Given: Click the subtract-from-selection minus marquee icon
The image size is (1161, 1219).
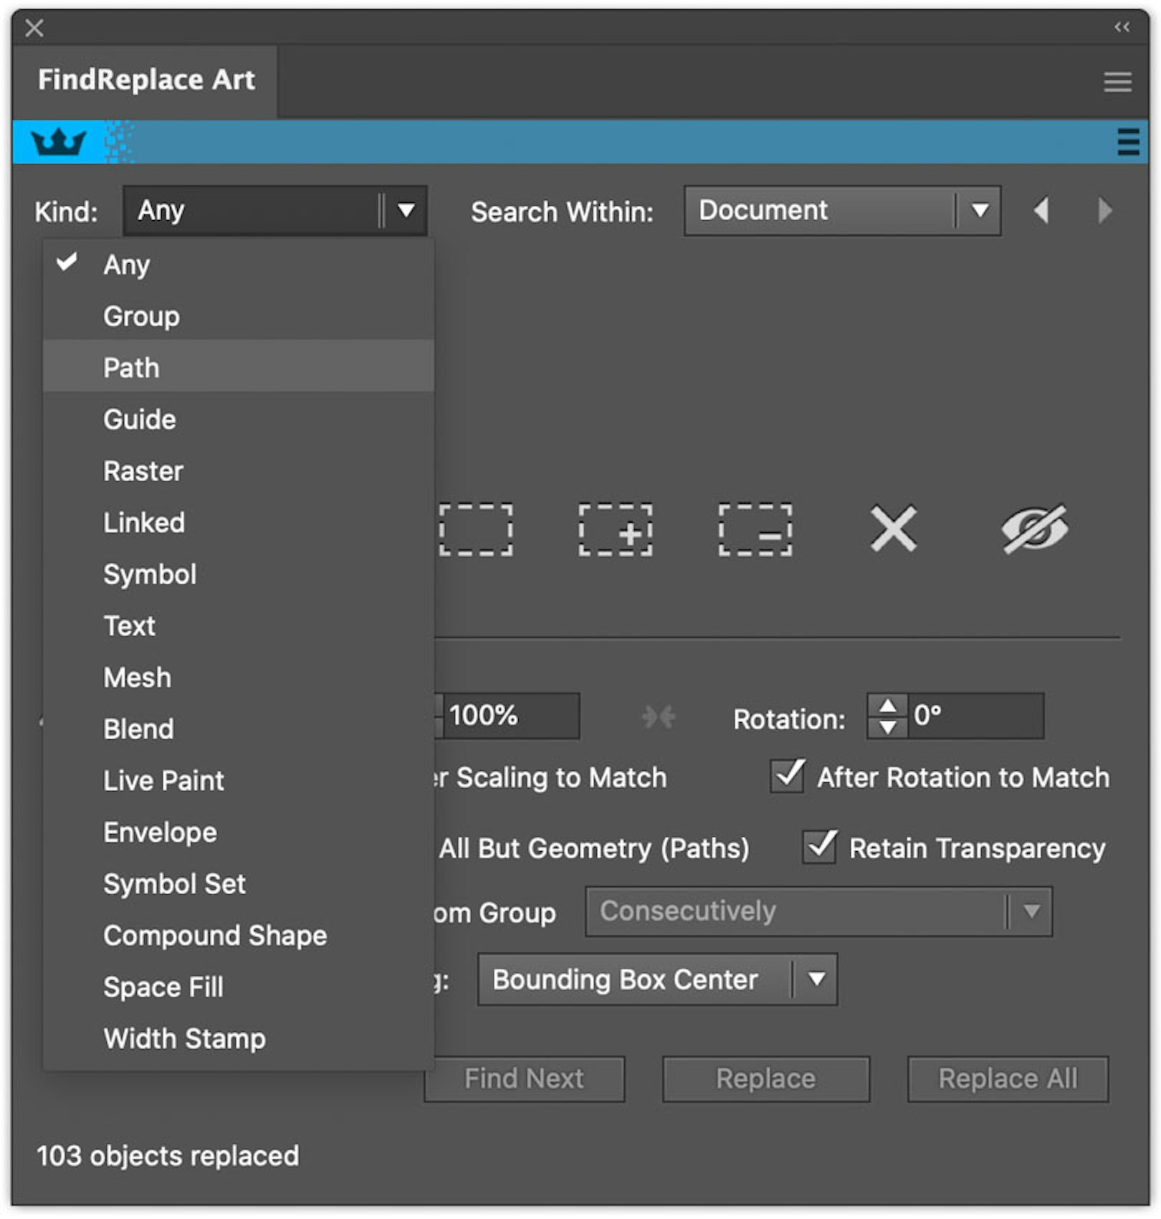Looking at the screenshot, I should (755, 531).
